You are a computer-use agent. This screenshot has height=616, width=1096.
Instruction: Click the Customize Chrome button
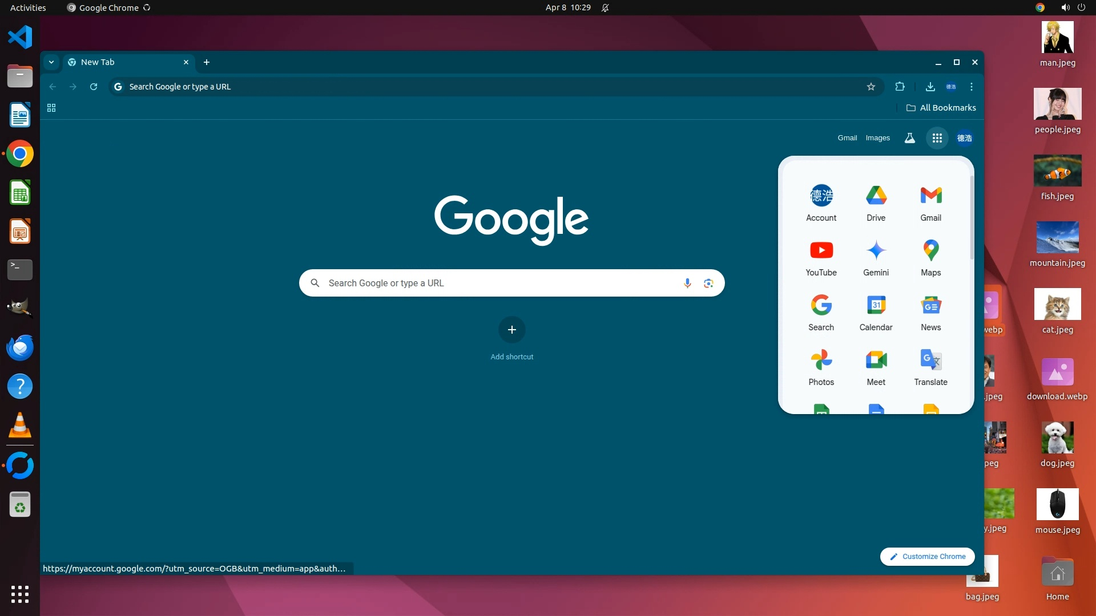[927, 556]
